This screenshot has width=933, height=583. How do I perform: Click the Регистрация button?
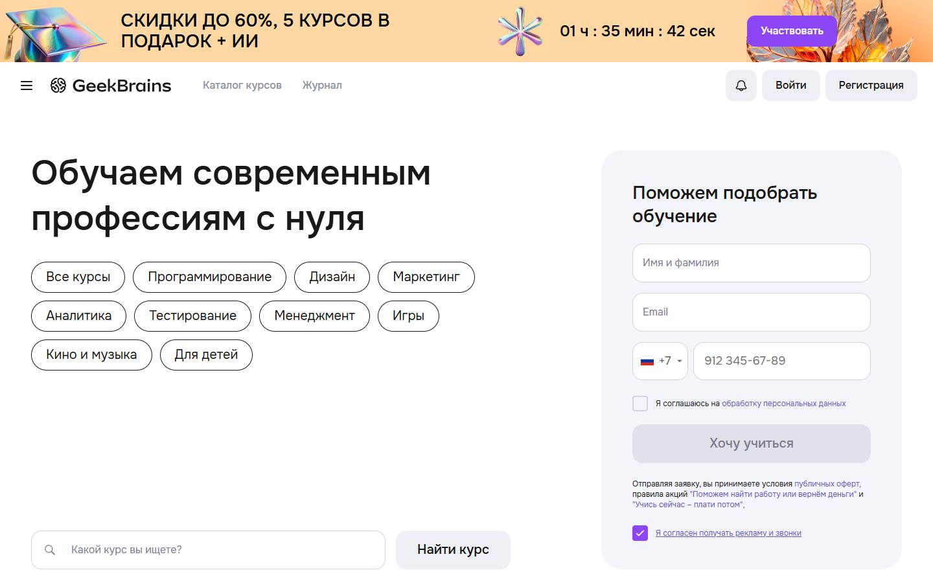tap(871, 86)
